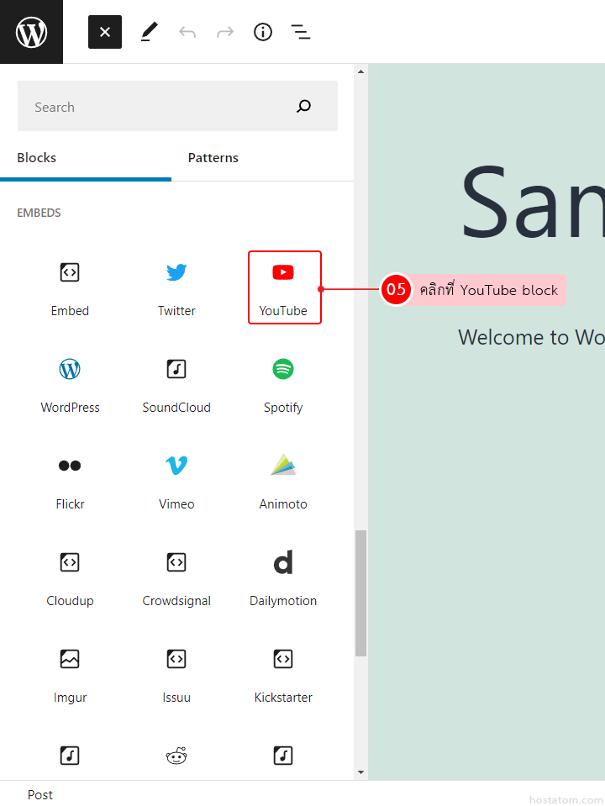Click the block list scrollbar down arrow
Viewport: 605px width, 806px height.
pos(361,772)
